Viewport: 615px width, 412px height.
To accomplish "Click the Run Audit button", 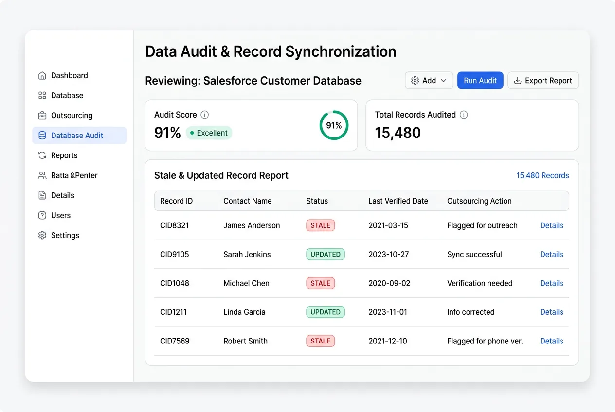I will (480, 80).
